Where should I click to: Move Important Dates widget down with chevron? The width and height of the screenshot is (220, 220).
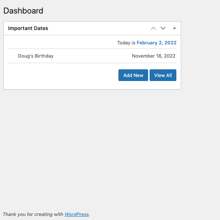163,28
